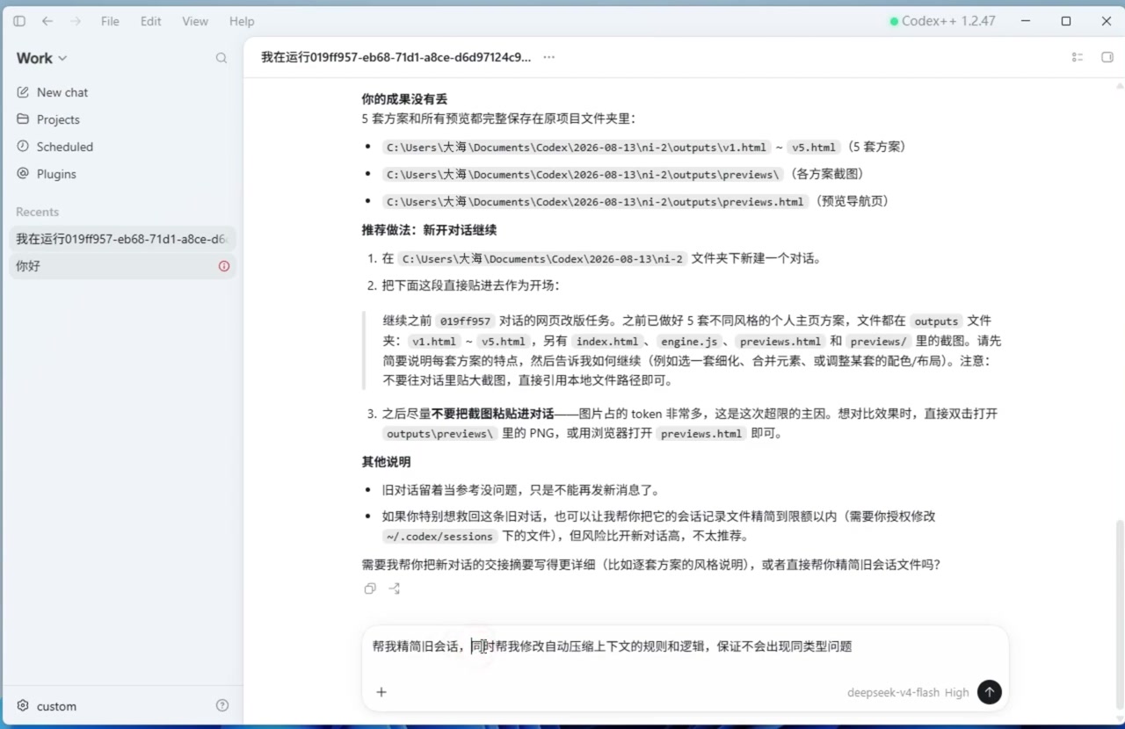Add attachment with the plus button
1125x729 pixels.
(381, 692)
